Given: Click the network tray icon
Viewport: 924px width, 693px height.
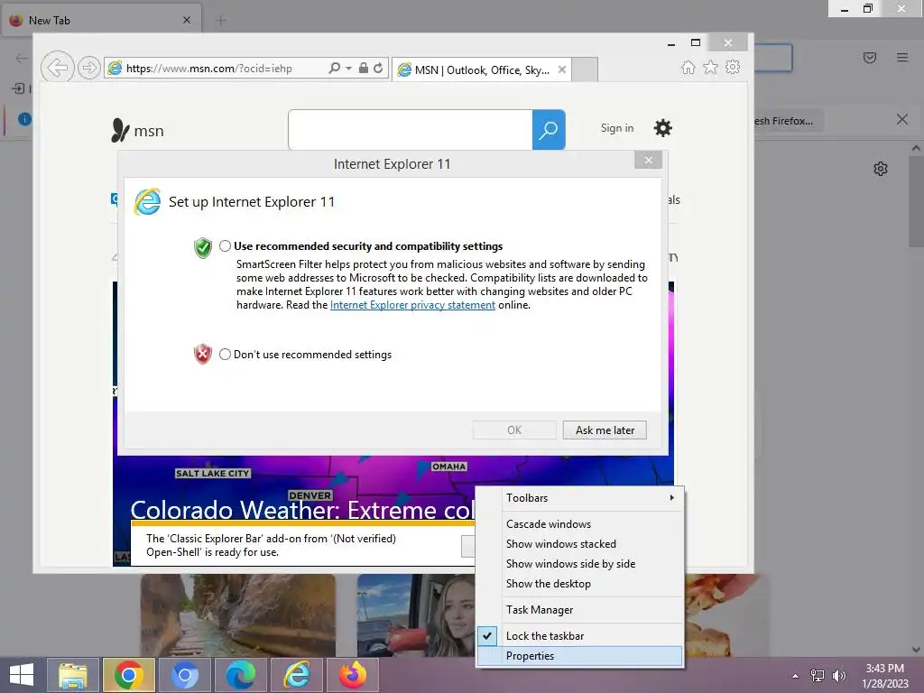Looking at the screenshot, I should [x=818, y=676].
